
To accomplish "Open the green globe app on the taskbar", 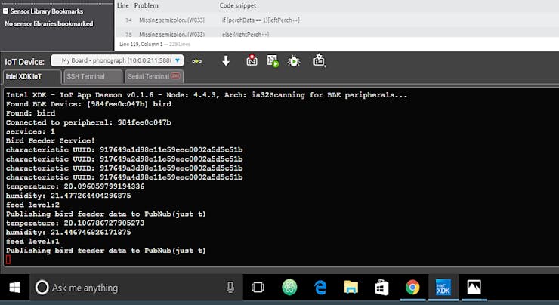I will pyautogui.click(x=289, y=287).
